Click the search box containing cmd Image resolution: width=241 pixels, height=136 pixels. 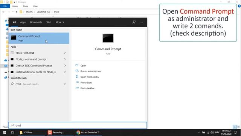78,125
